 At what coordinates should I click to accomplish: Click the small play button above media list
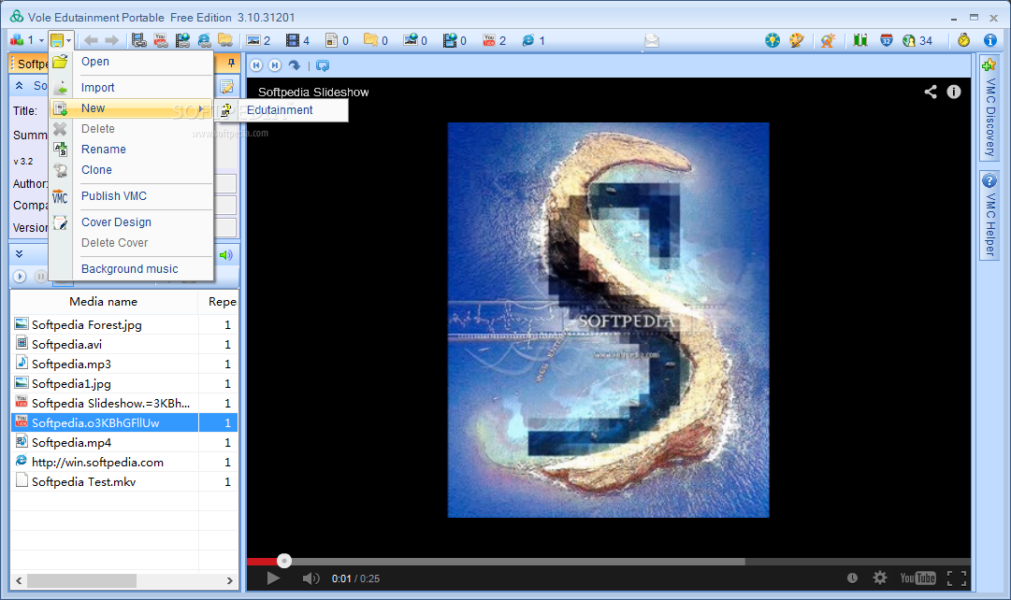point(20,277)
